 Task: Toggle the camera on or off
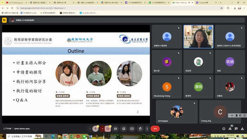[108, 129]
